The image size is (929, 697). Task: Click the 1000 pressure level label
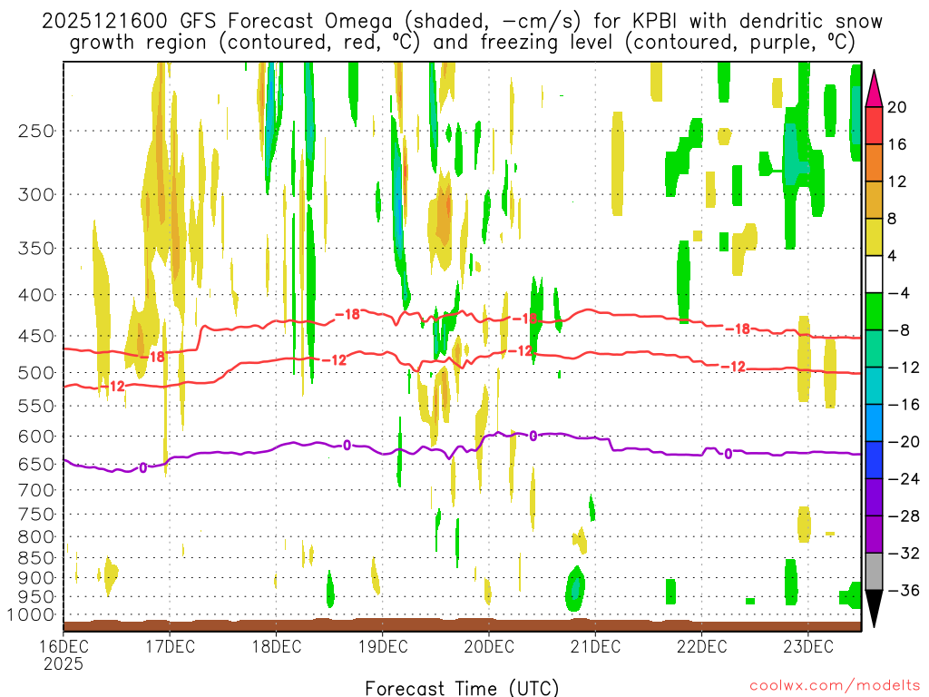pyautogui.click(x=31, y=615)
